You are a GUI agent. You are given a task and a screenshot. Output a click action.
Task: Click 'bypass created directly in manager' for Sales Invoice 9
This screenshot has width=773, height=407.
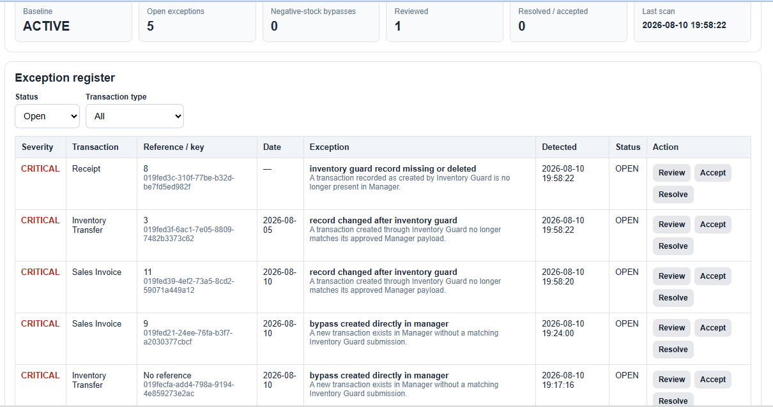(379, 323)
